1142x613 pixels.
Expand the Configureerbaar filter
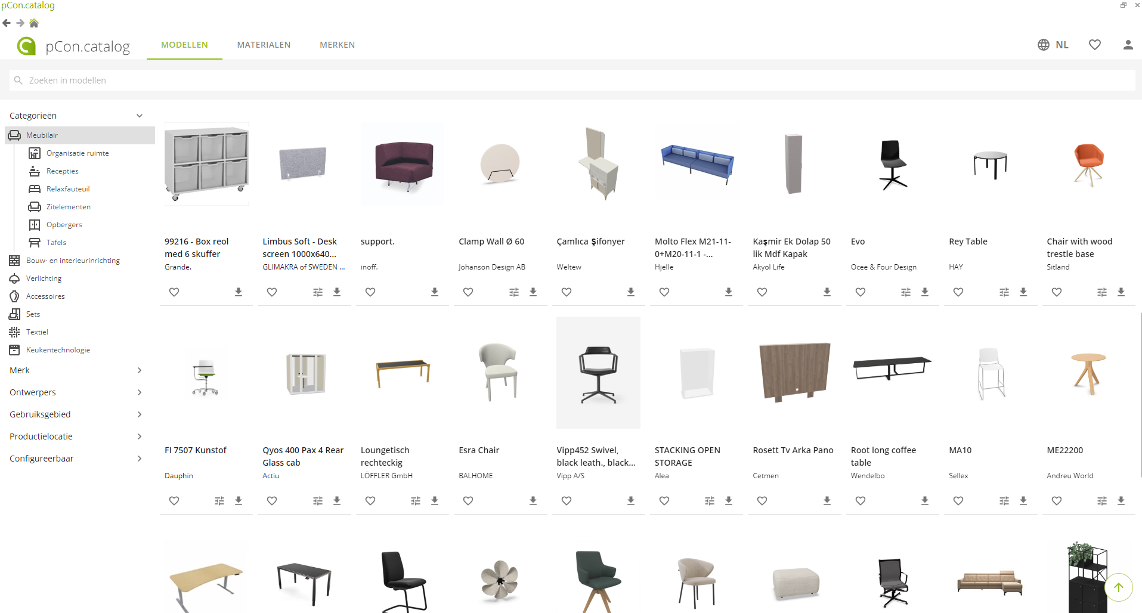140,459
